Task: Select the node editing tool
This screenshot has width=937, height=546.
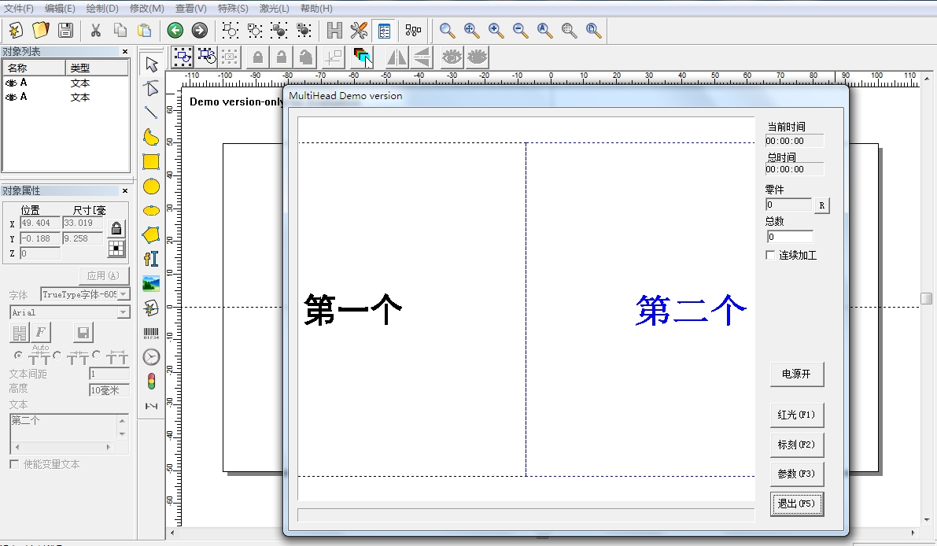Action: [151, 88]
